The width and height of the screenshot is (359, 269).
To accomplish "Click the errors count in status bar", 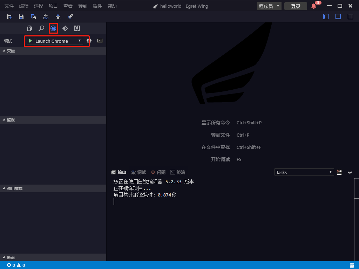I will 11,265.
